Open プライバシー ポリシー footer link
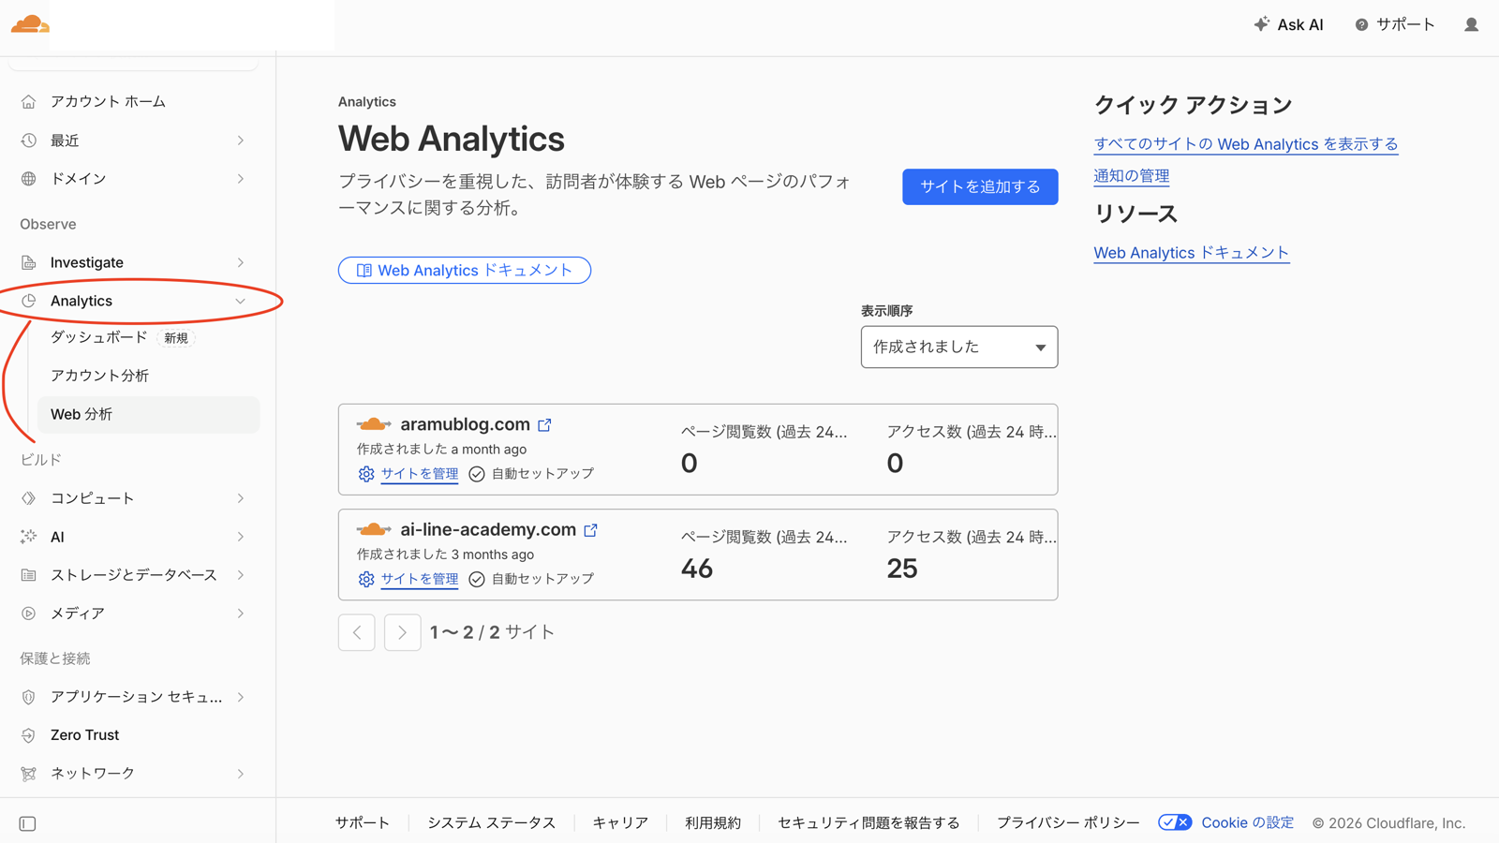The width and height of the screenshot is (1499, 843). pos(1068,822)
